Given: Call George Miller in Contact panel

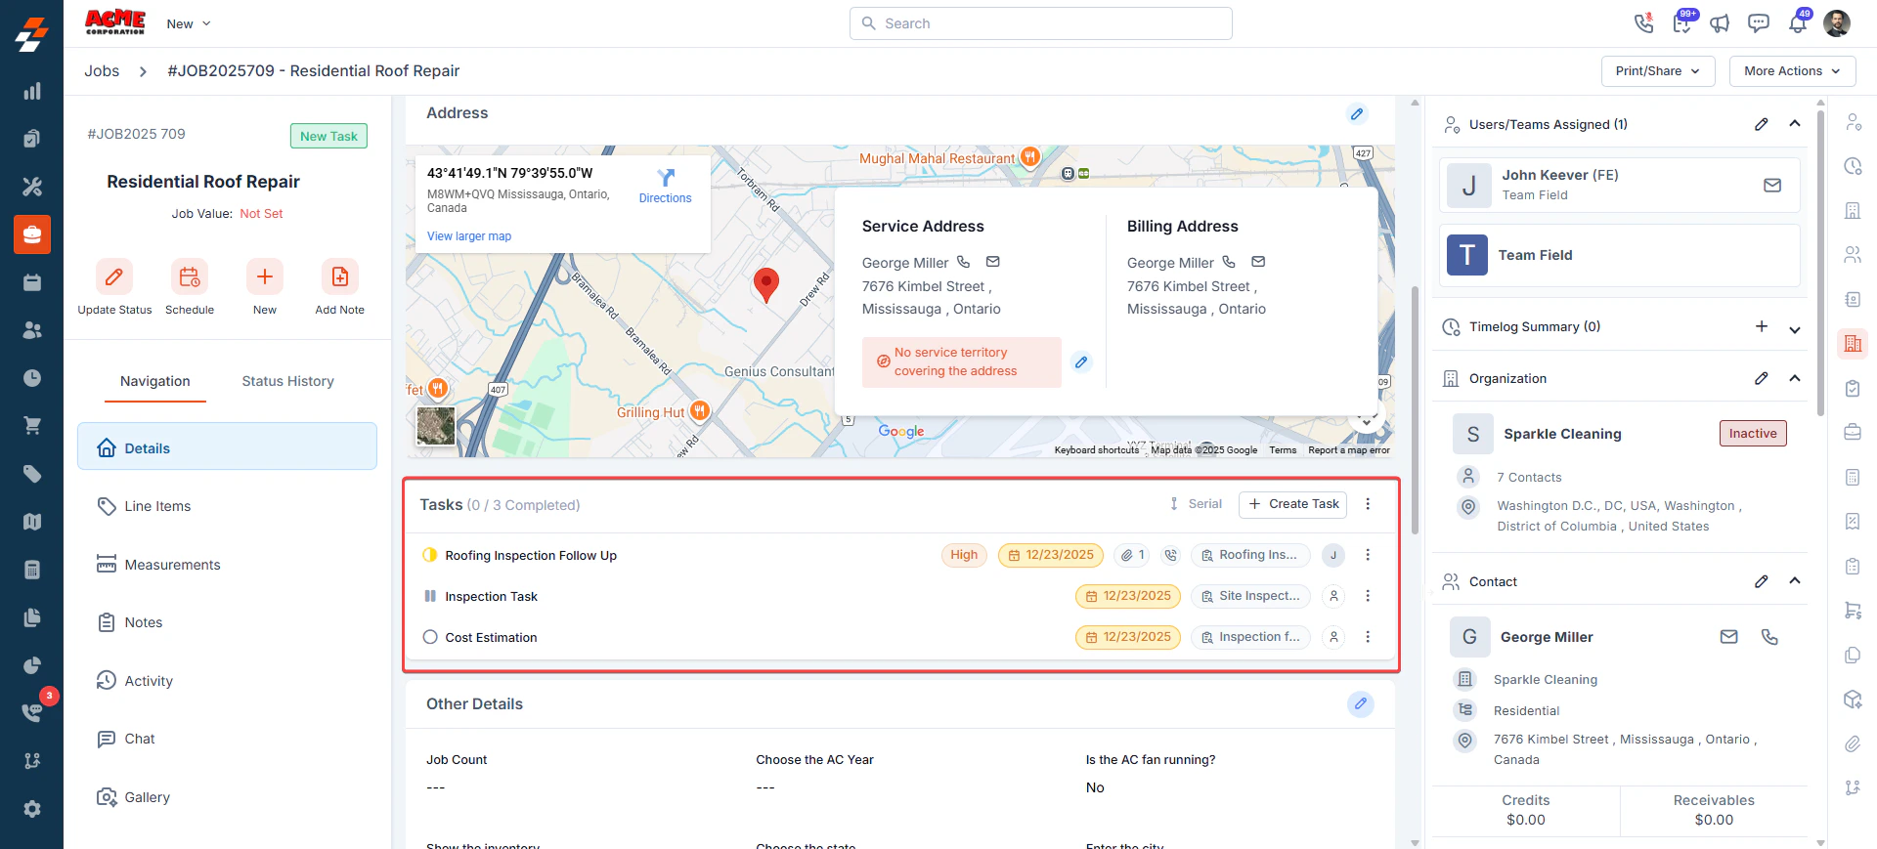Looking at the screenshot, I should pos(1769,637).
